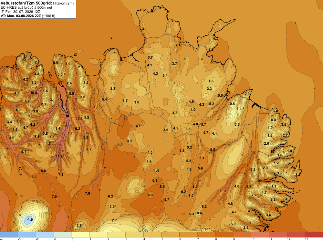
Task: Select the 7.4 label on north coast
Action: 178,45
